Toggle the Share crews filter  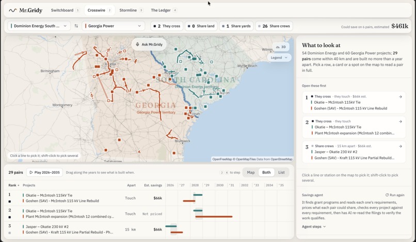click(x=274, y=26)
